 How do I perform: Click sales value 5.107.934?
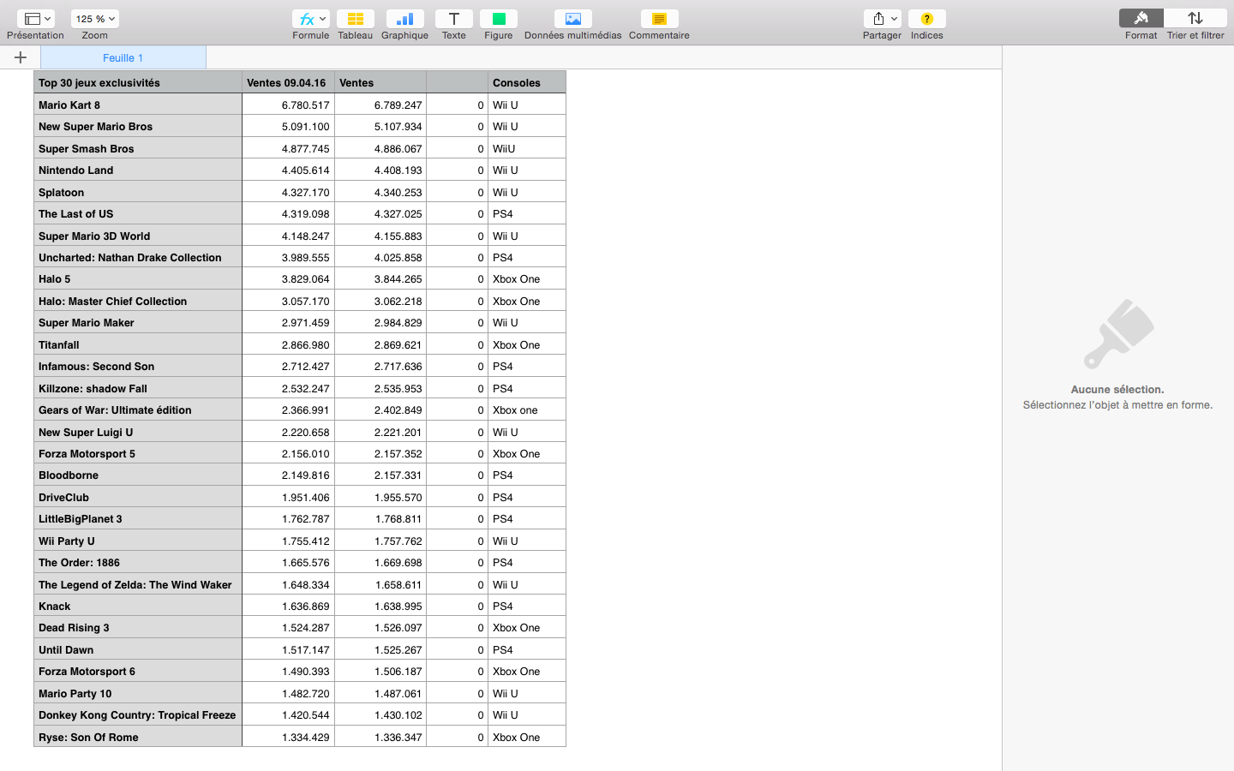pos(380,126)
